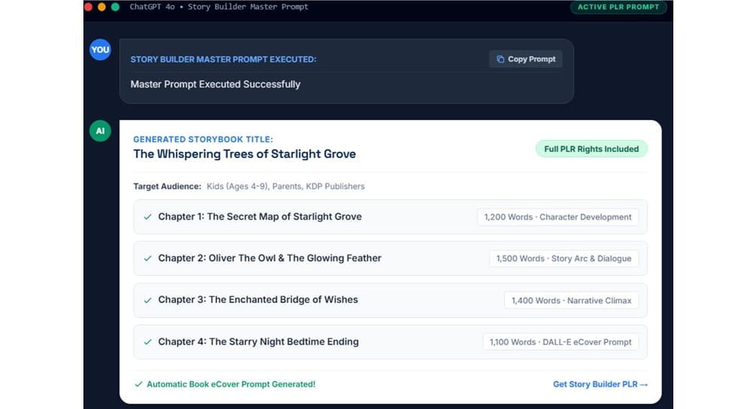Click the Target Audience label
This screenshot has height=409, width=750.
(x=168, y=186)
